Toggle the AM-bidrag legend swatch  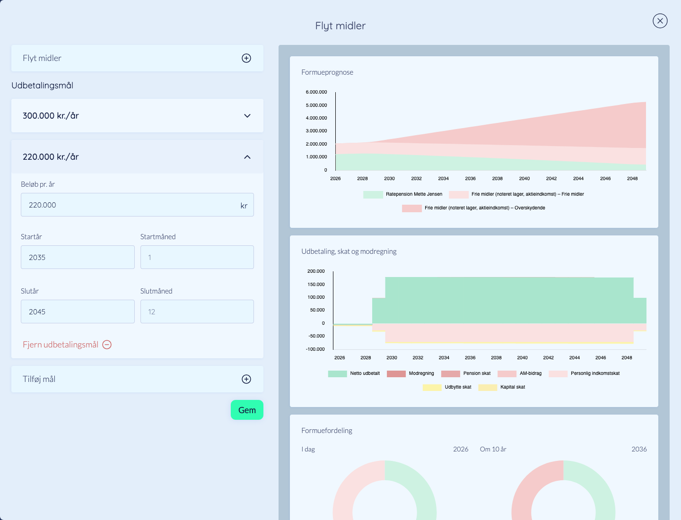pyautogui.click(x=507, y=373)
